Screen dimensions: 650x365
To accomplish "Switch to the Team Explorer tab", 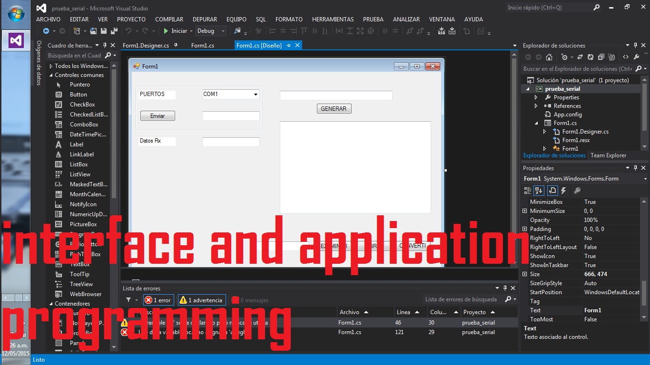I will [608, 155].
